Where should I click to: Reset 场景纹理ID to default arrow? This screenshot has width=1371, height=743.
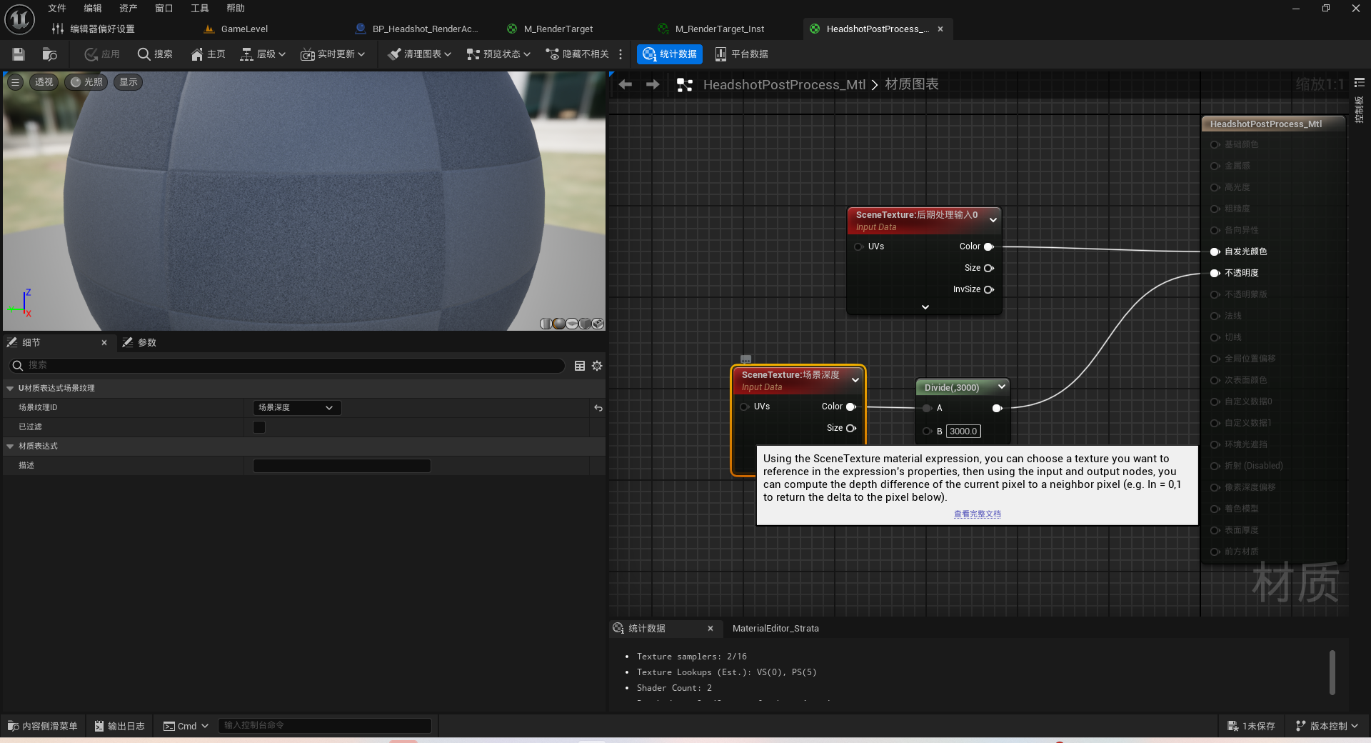(x=598, y=408)
